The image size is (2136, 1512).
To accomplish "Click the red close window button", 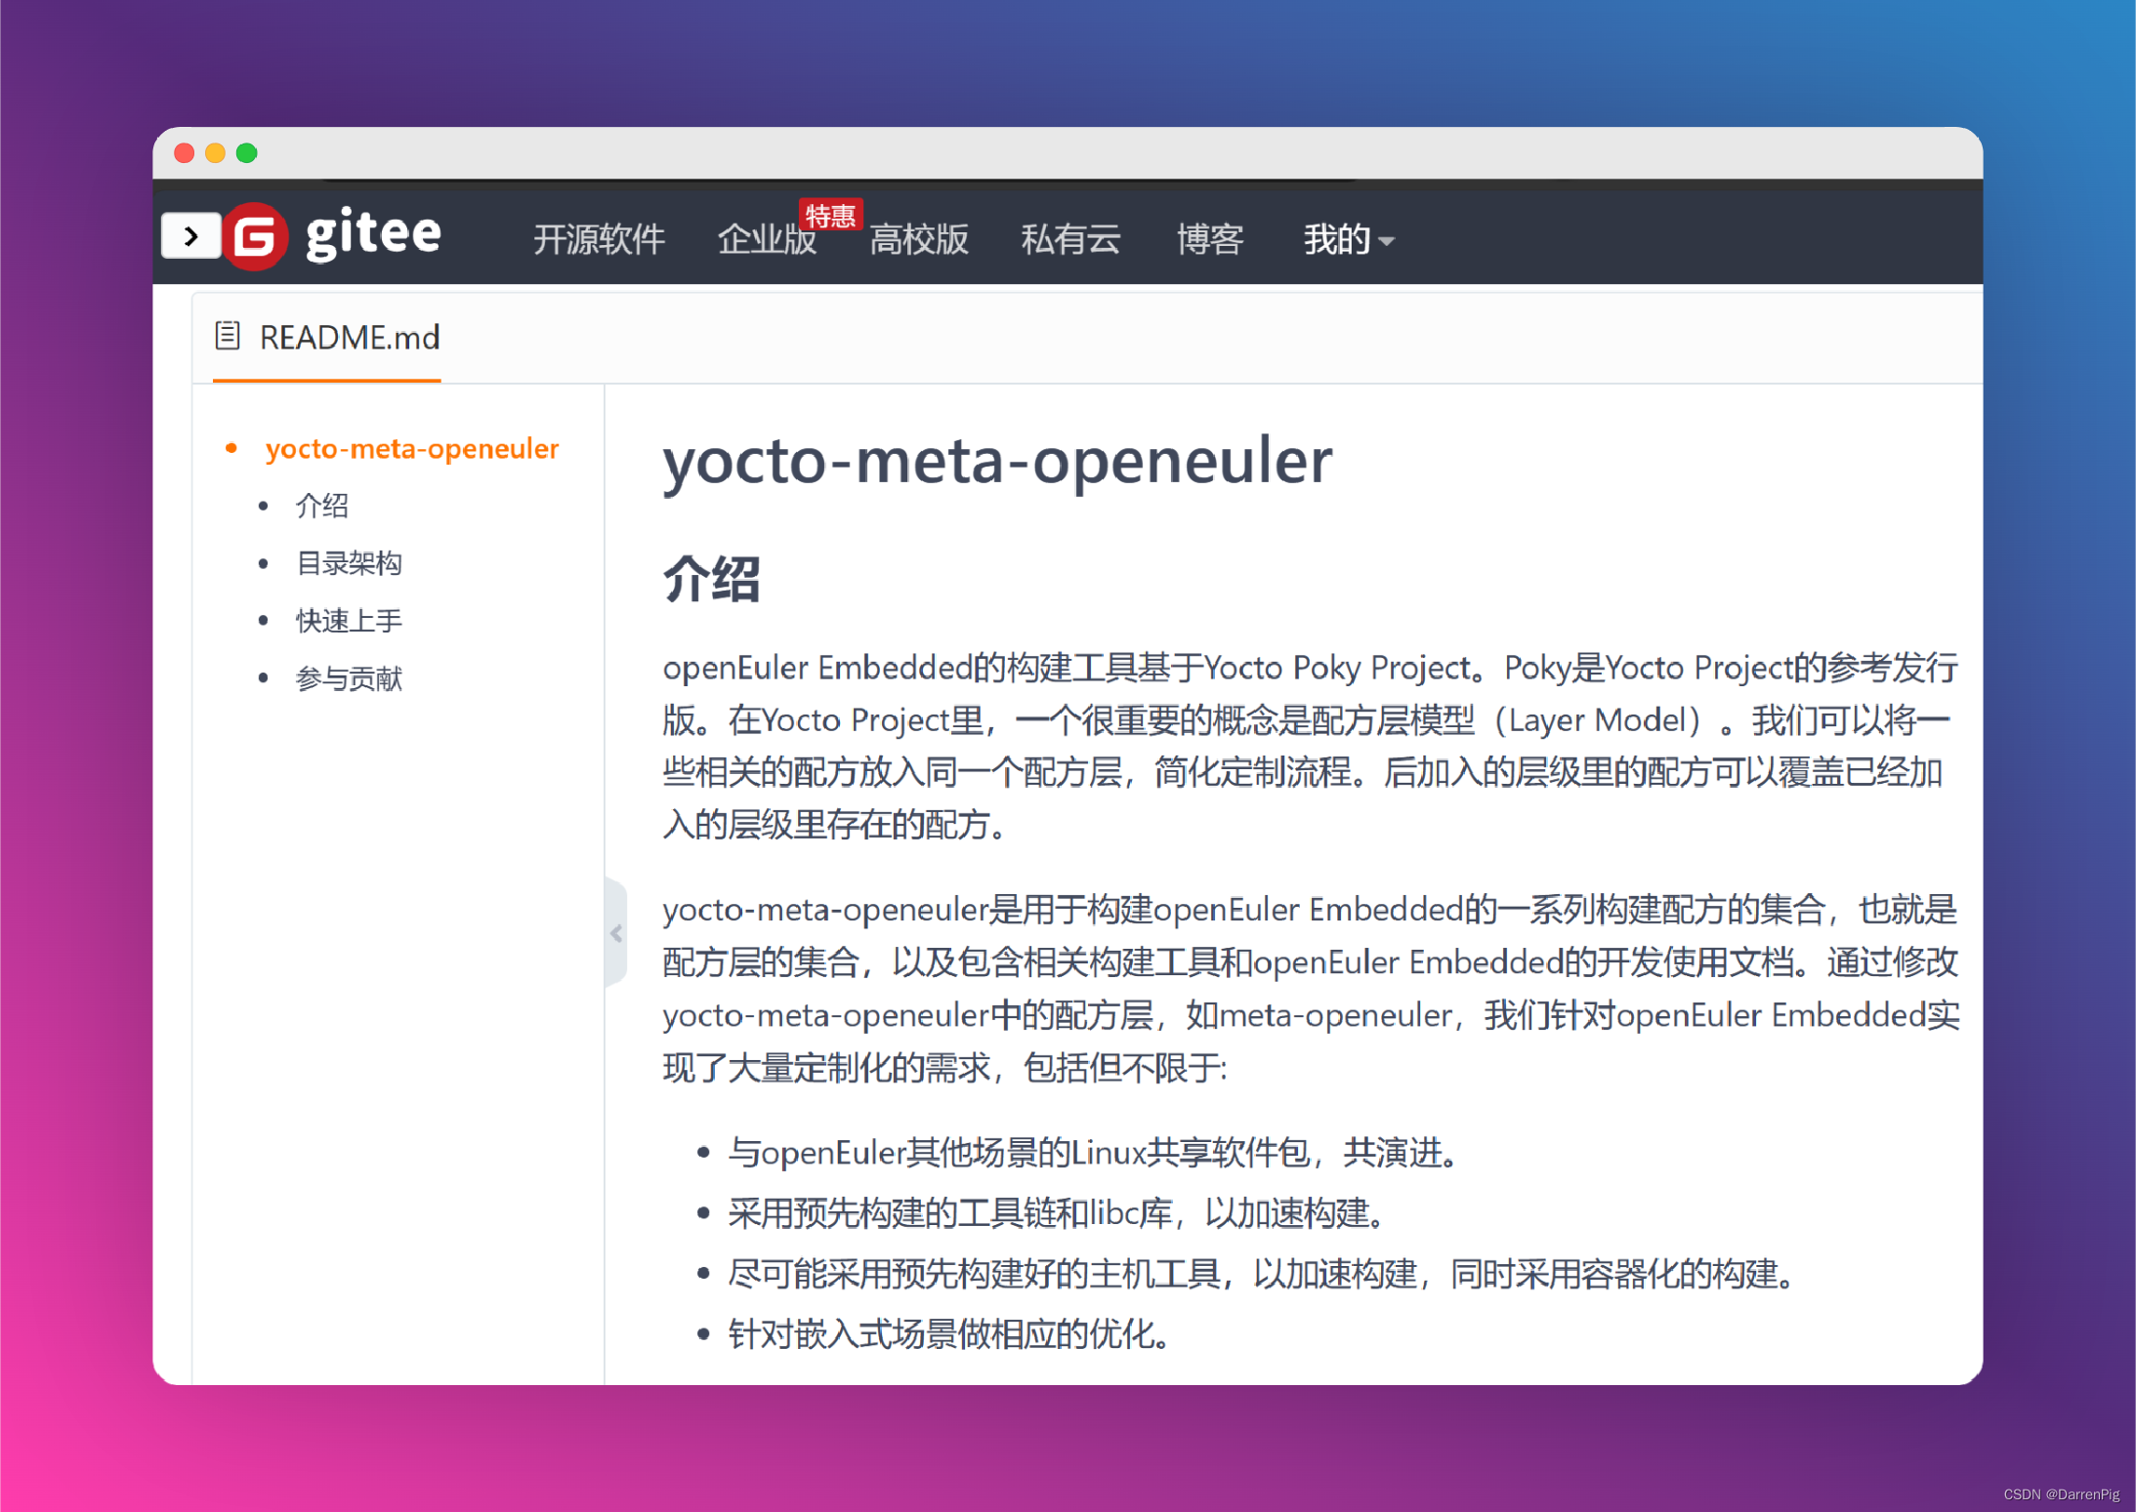I will tap(184, 153).
